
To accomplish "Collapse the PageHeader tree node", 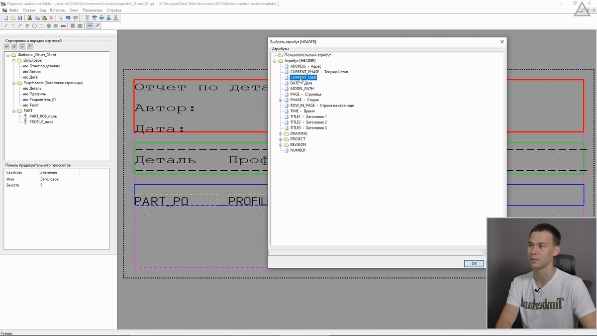I will tap(14, 83).
